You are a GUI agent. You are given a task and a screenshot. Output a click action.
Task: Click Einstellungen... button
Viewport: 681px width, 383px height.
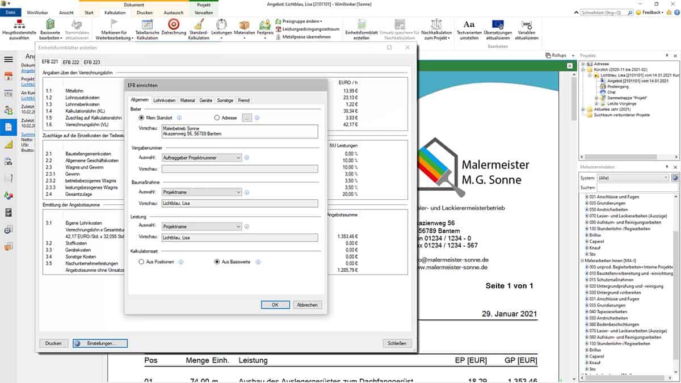coord(100,343)
